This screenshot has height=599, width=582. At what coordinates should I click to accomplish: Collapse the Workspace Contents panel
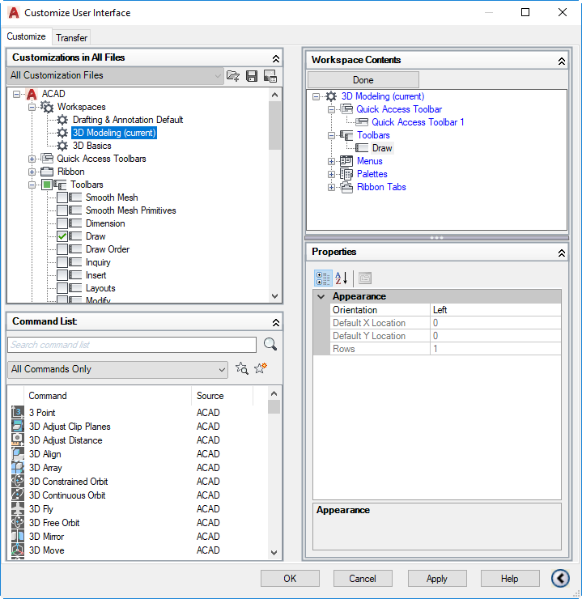(x=562, y=62)
